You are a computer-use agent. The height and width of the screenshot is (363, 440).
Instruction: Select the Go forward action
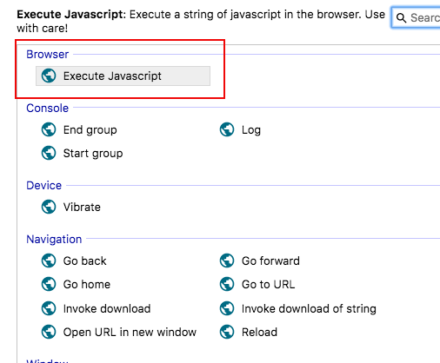coord(259,261)
